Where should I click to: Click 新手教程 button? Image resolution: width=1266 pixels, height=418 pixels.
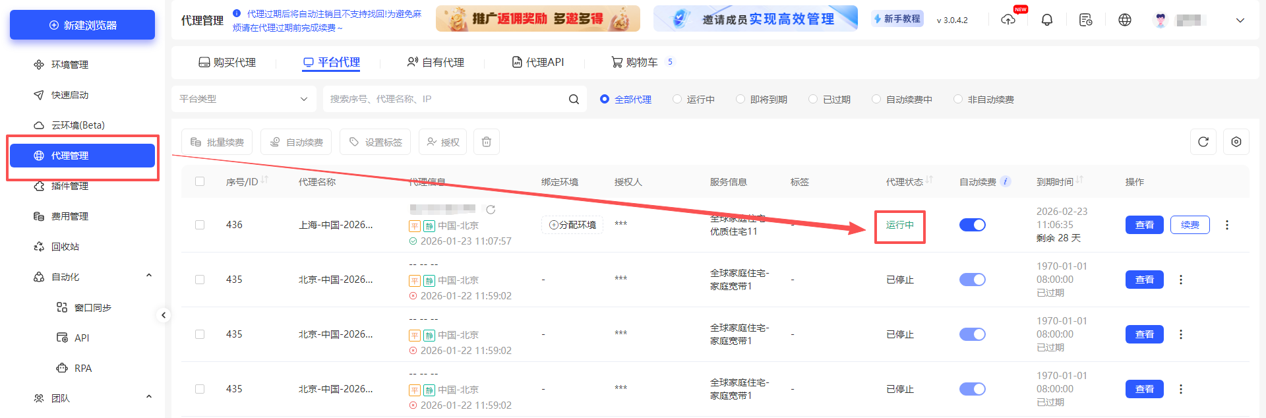[x=897, y=19]
